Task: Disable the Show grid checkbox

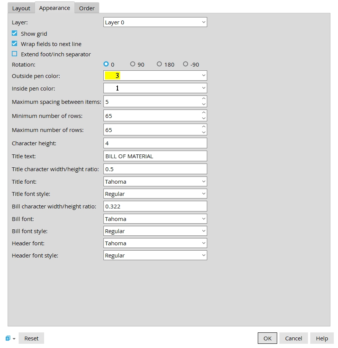Action: point(15,33)
